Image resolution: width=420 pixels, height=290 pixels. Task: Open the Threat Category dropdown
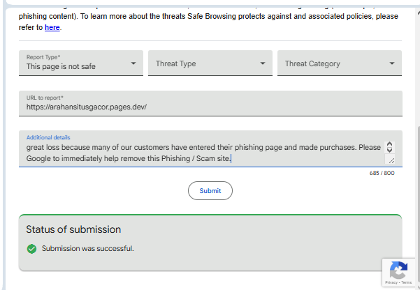[x=340, y=63]
